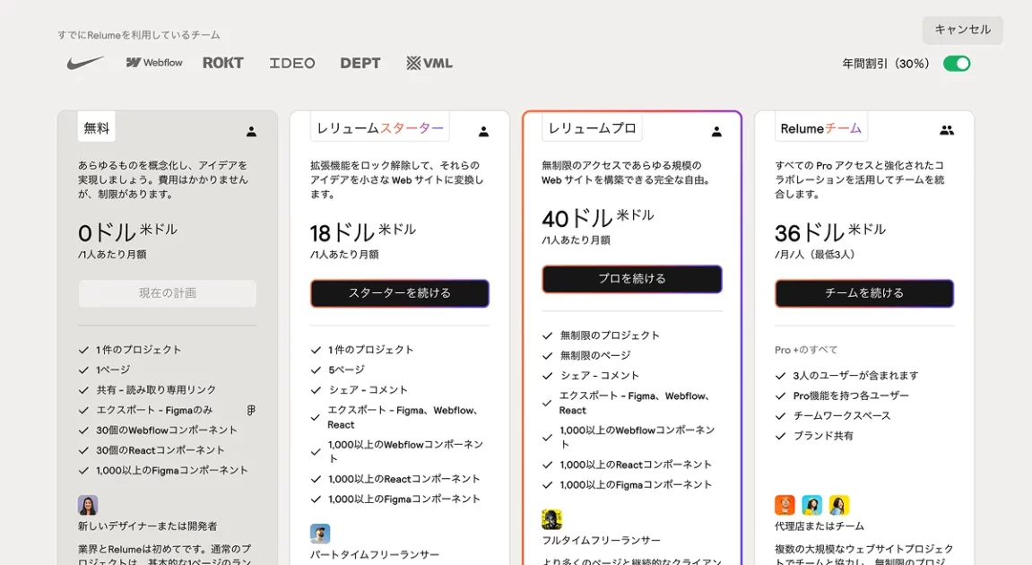
Task: Click the チームを続ける button
Action: click(864, 293)
